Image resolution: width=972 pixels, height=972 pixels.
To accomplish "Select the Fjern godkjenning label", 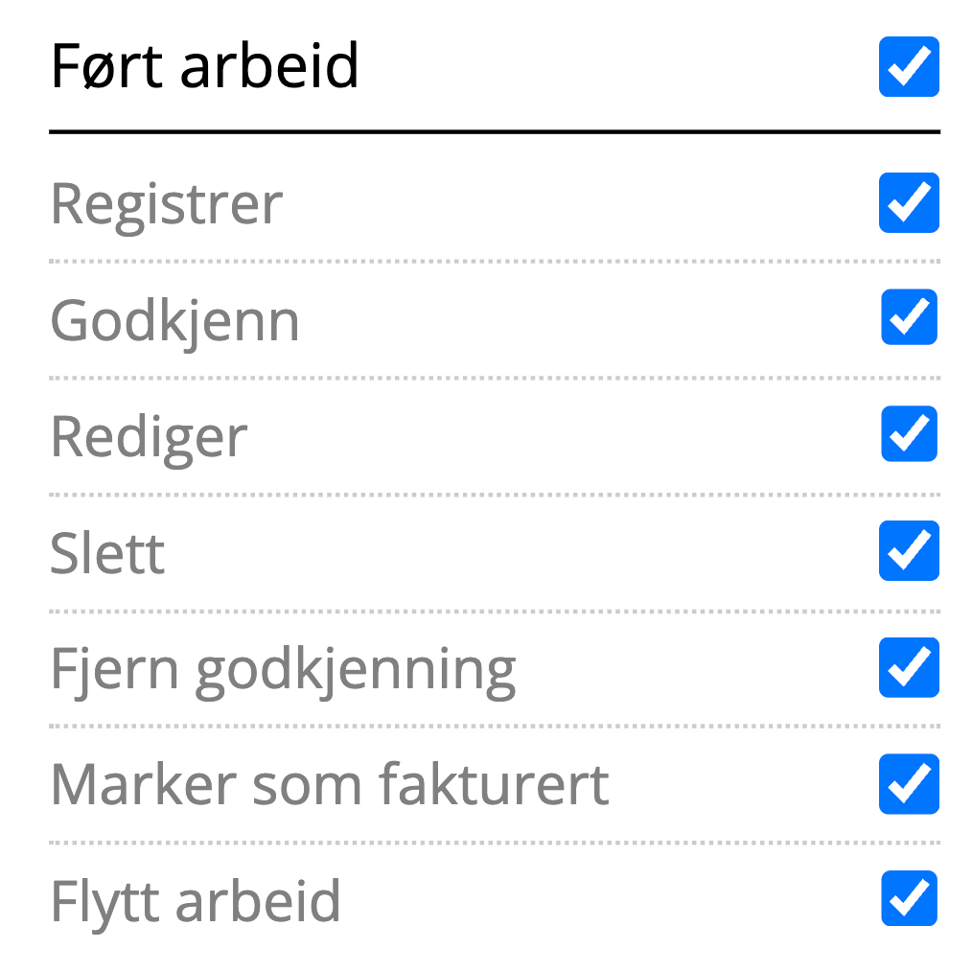I will [x=283, y=669].
